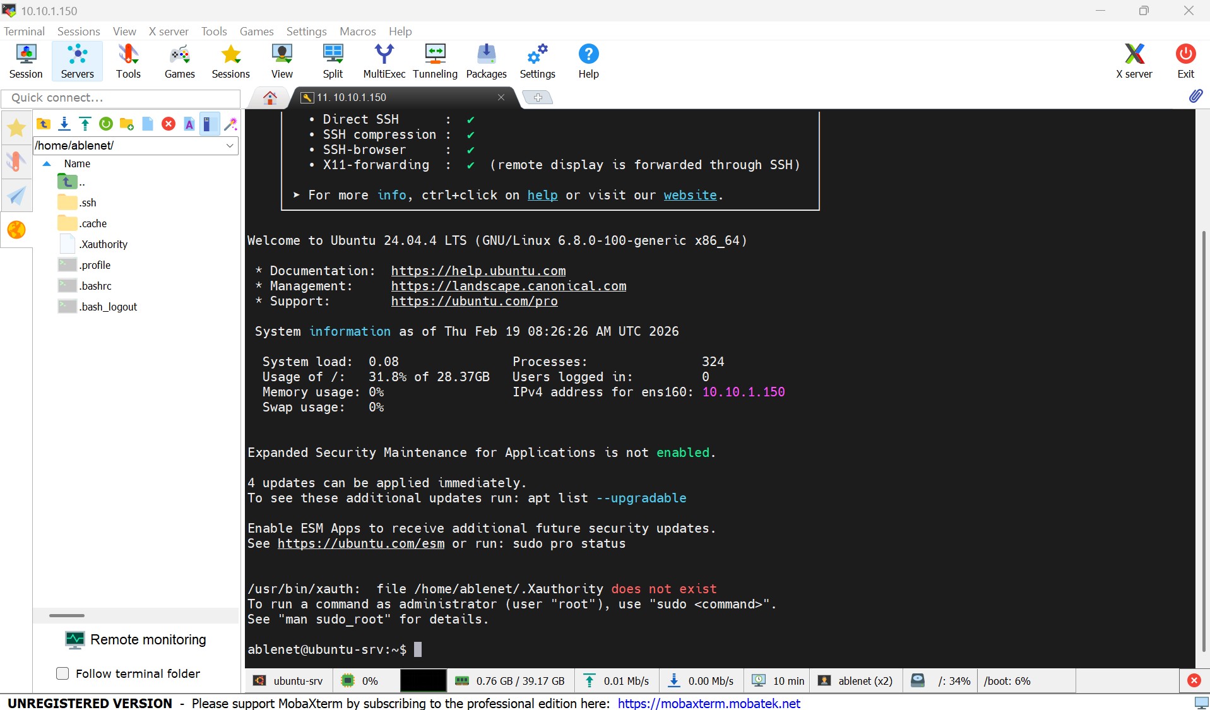Download selected files from SFTP panel
This screenshot has width=1210, height=710.
[64, 124]
